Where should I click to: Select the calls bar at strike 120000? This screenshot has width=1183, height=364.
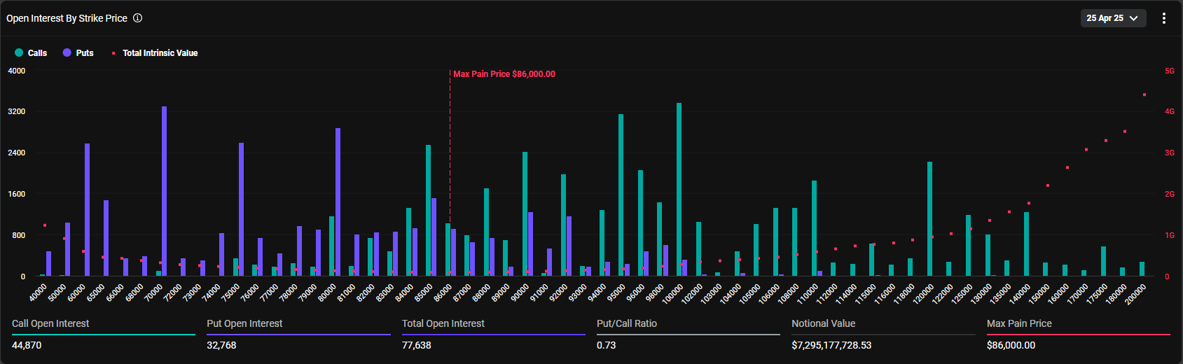[929, 218]
